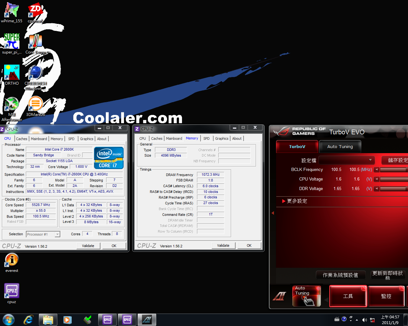
Task: Click the 作業系統預設值 button
Action: coord(340,275)
